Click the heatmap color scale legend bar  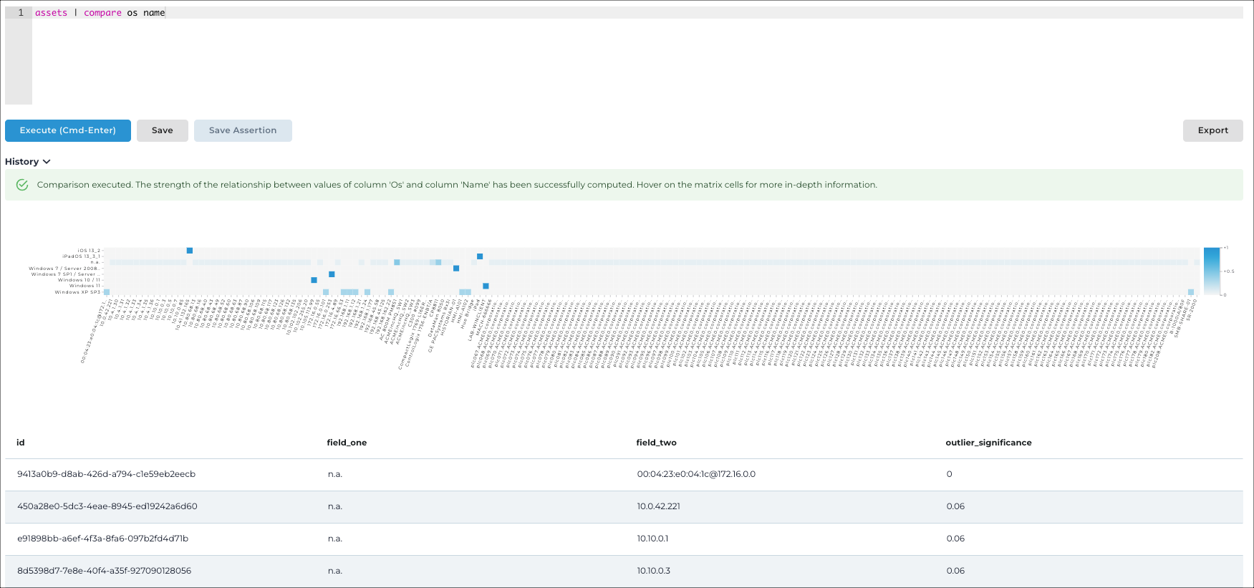pos(1212,271)
